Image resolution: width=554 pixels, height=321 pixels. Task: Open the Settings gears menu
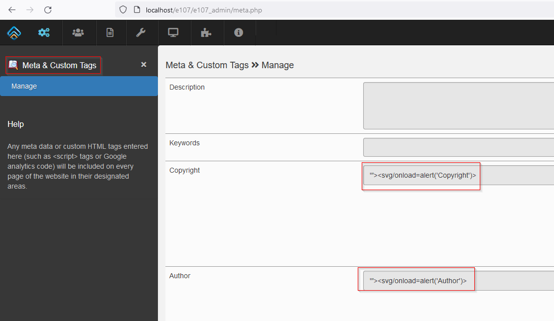click(x=44, y=32)
